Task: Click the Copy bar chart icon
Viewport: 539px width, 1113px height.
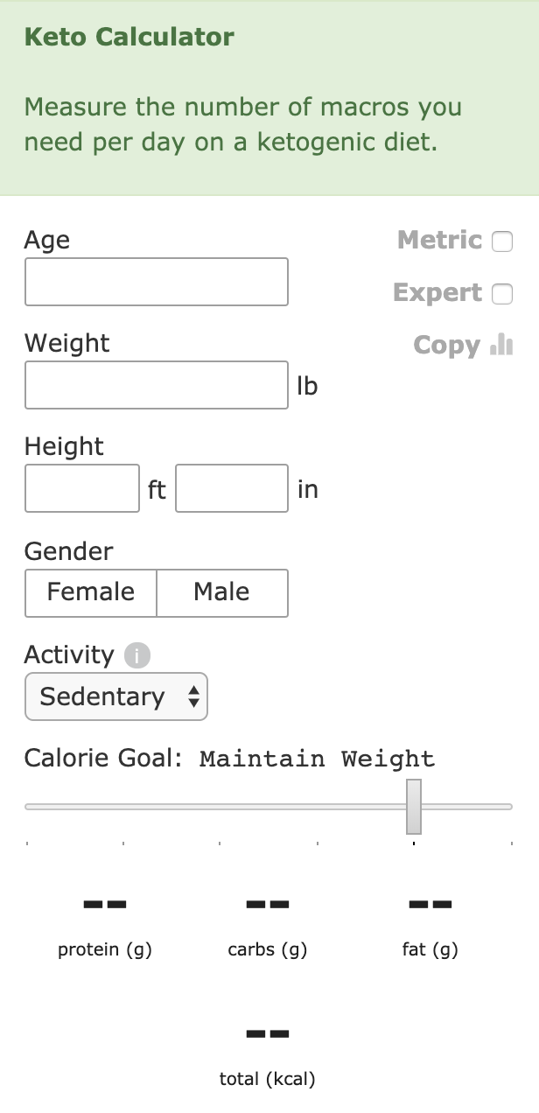Action: pos(502,345)
